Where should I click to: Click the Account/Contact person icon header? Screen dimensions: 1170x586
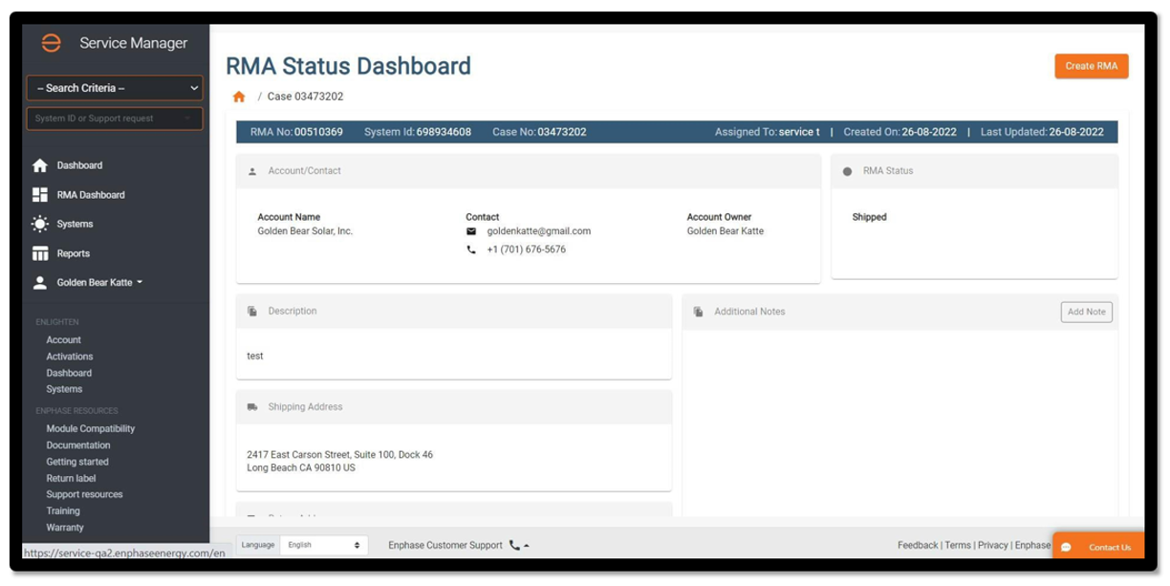click(250, 171)
